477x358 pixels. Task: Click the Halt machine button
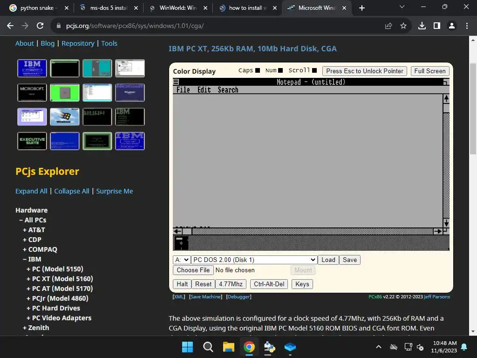pos(182,284)
